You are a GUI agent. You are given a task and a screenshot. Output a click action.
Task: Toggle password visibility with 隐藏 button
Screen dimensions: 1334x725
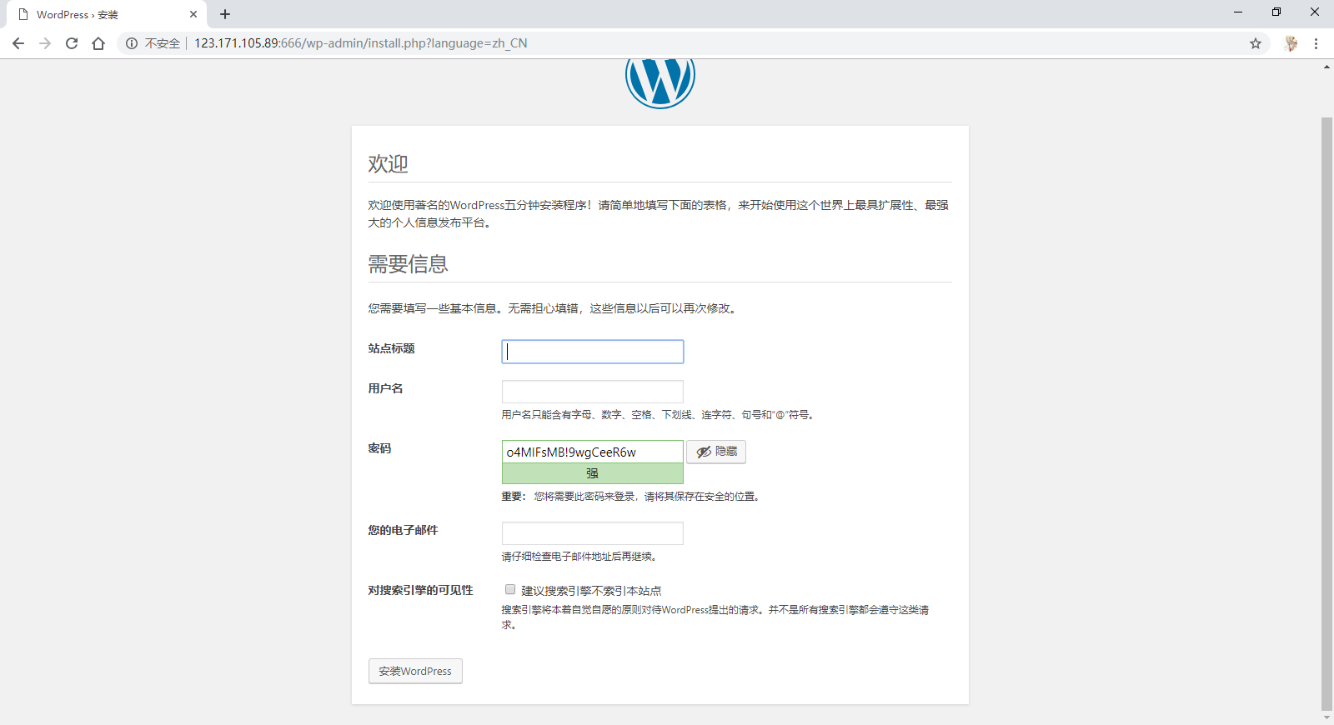[716, 452]
